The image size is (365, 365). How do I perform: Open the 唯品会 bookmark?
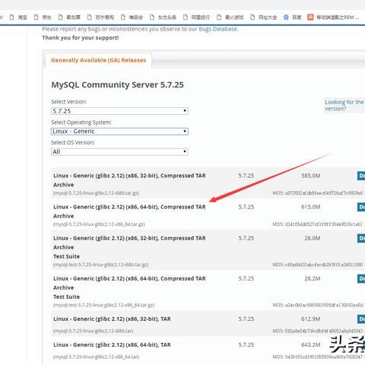tap(132, 17)
